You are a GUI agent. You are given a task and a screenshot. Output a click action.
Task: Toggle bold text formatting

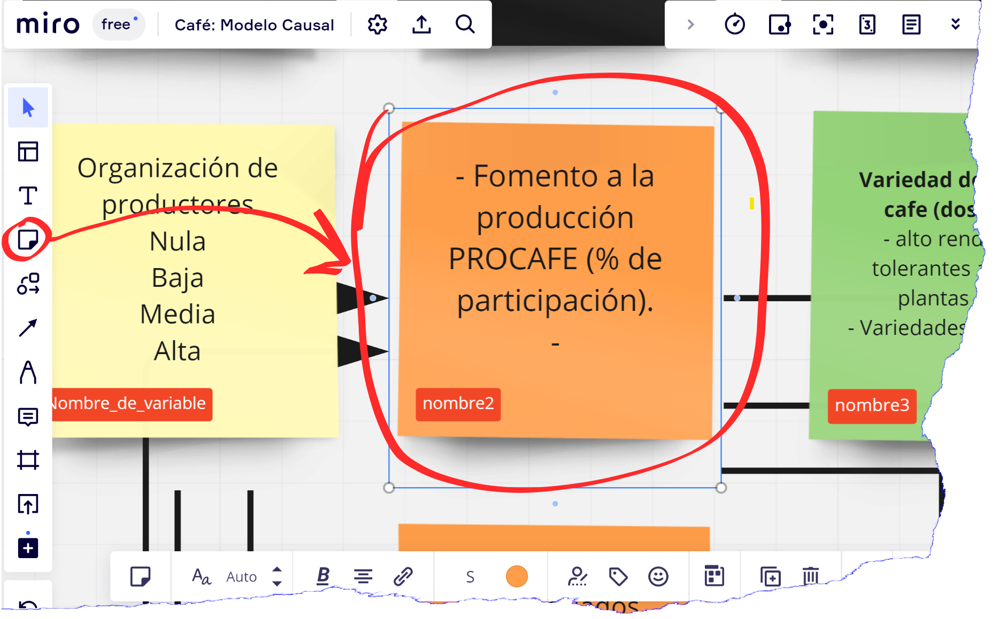point(322,576)
